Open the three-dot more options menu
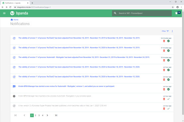 pos(172,31)
